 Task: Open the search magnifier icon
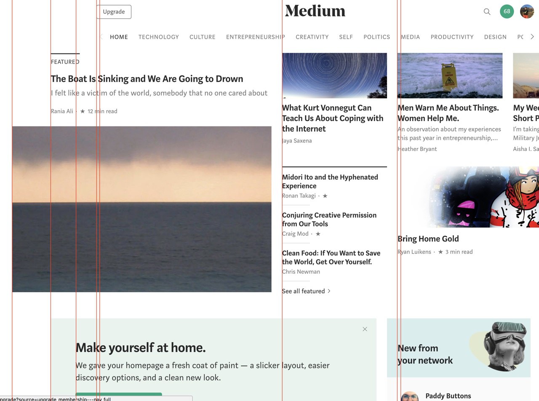487,12
